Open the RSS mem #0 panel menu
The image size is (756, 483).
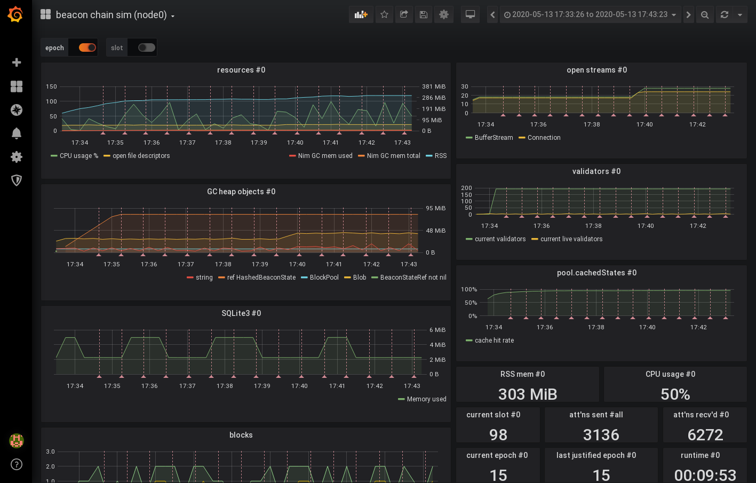[x=522, y=374]
